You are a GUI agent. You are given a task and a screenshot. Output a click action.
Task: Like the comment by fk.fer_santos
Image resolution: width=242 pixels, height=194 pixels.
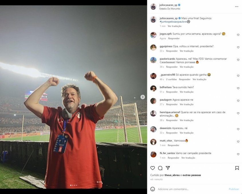click(x=238, y=154)
